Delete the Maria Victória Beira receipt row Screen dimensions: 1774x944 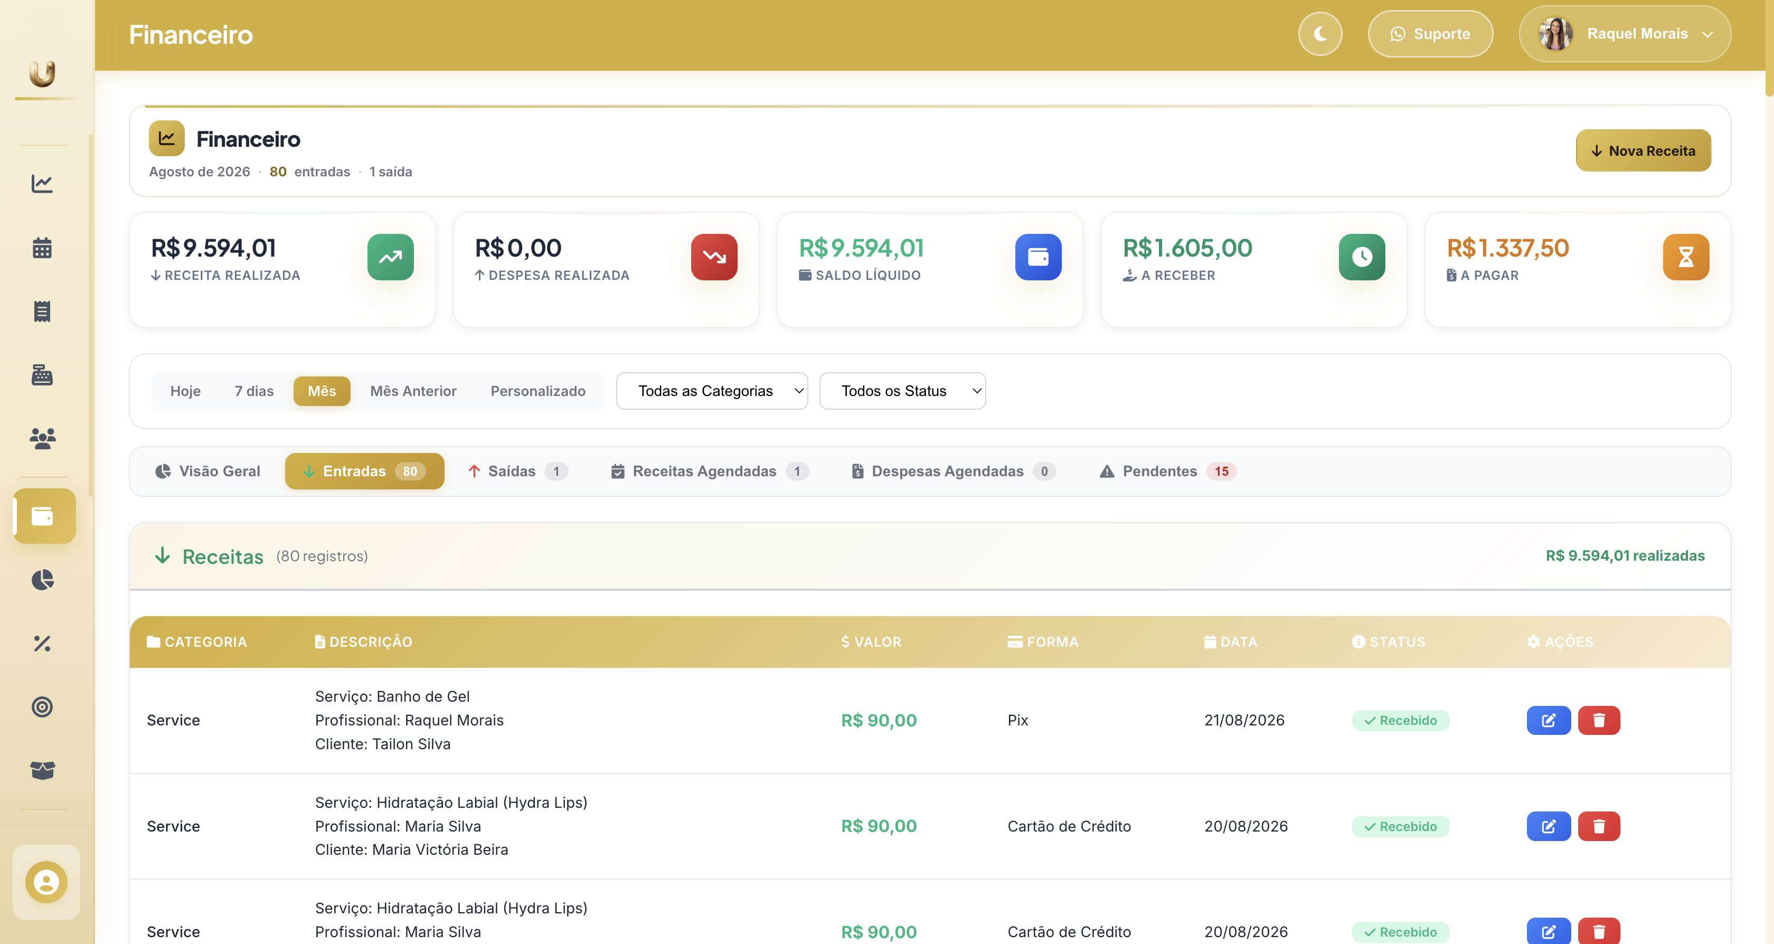(x=1598, y=826)
